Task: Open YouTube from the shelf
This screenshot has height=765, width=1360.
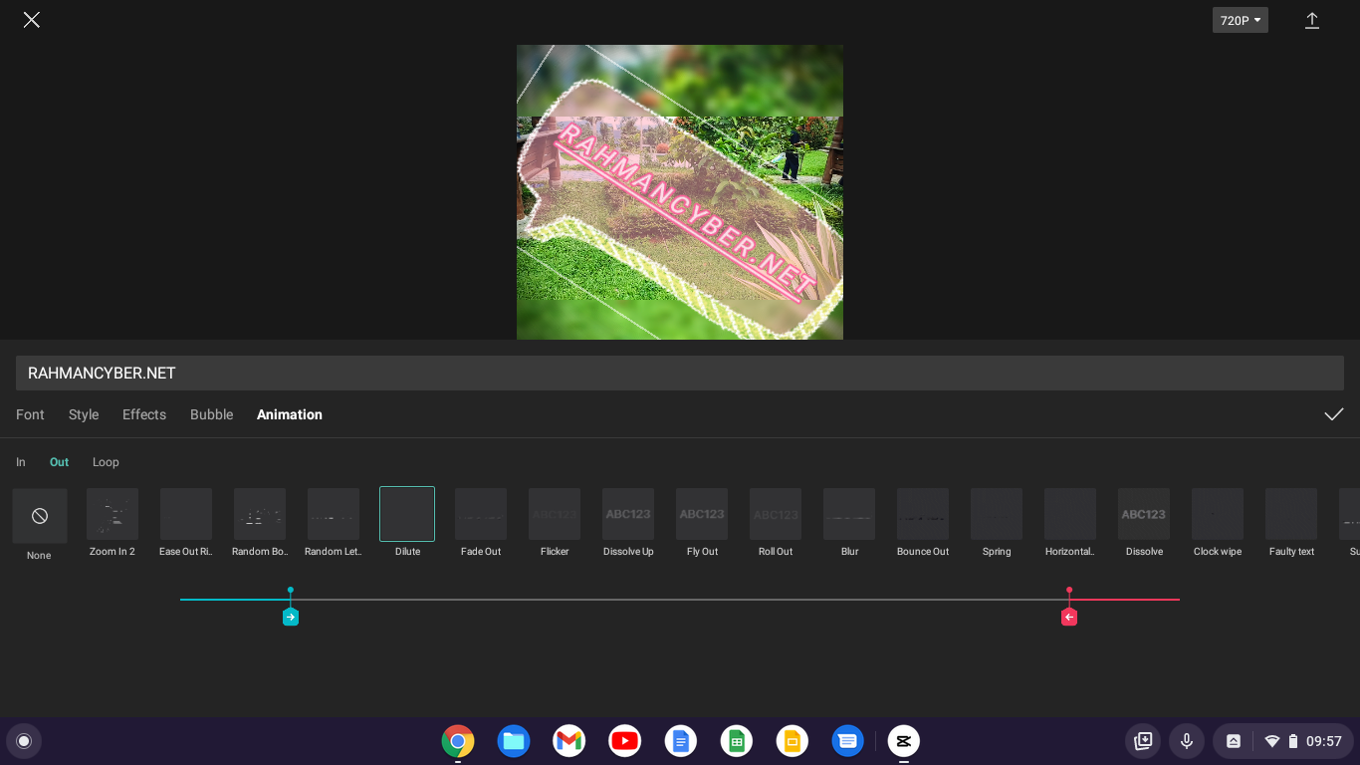Action: 625,741
